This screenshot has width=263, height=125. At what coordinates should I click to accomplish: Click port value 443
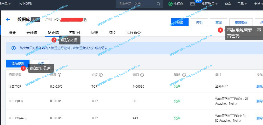point(135,118)
